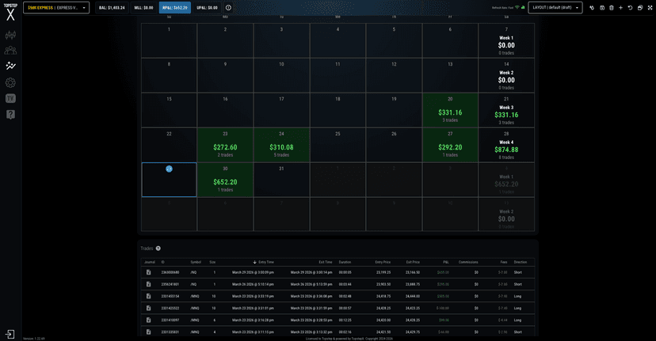Image resolution: width=656 pixels, height=341 pixels.
Task: Click the green wifi connection status icon
Action: point(517,8)
